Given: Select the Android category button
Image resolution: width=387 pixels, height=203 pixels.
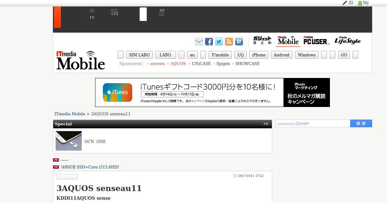Looking at the screenshot, I should 282,55.
